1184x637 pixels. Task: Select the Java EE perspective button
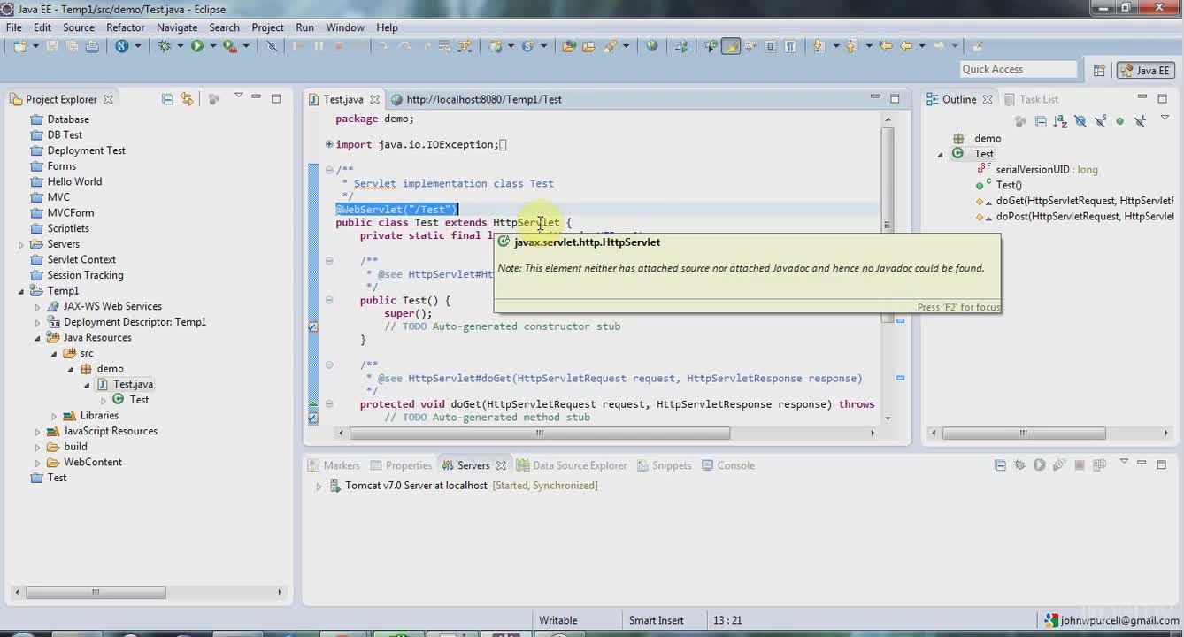pyautogui.click(x=1146, y=71)
